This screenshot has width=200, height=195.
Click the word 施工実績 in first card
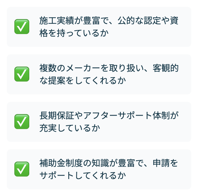click(57, 21)
